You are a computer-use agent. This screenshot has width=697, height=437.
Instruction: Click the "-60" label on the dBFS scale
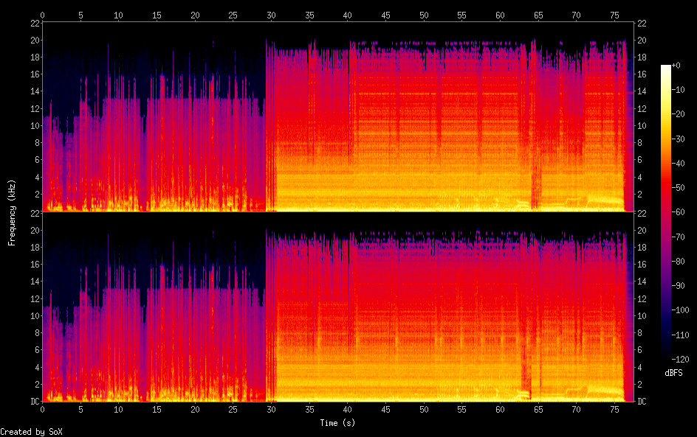(678, 212)
